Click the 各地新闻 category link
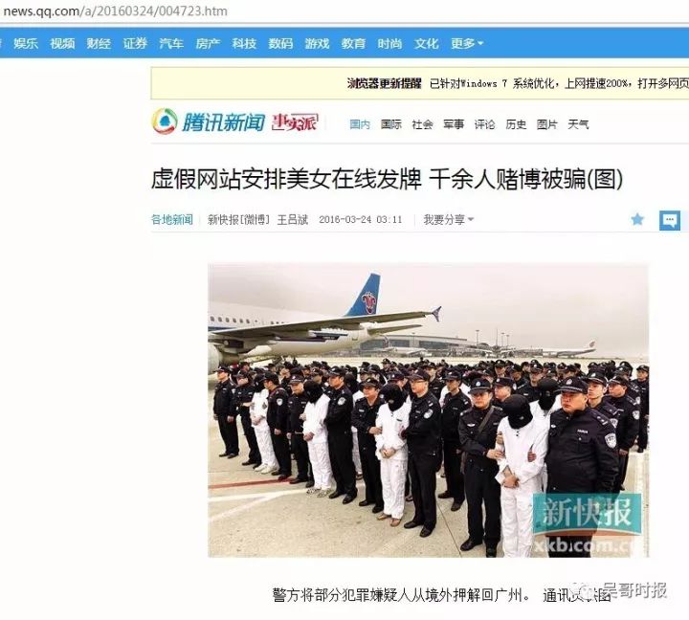The height and width of the screenshot is (620, 689). [172, 219]
